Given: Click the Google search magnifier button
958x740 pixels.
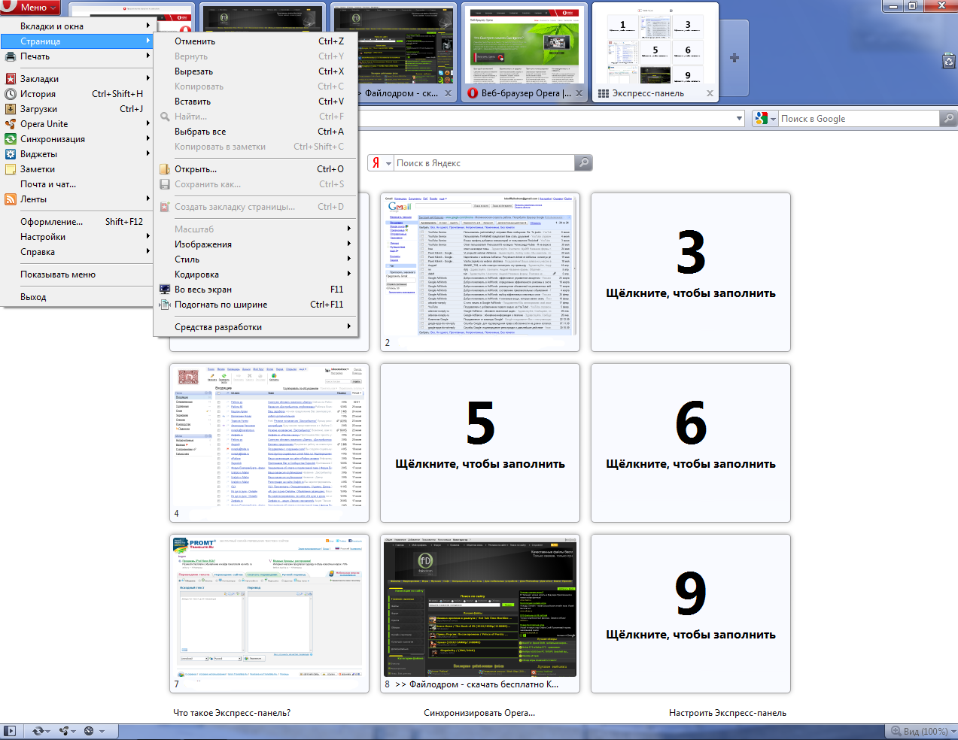Looking at the screenshot, I should coord(948,118).
